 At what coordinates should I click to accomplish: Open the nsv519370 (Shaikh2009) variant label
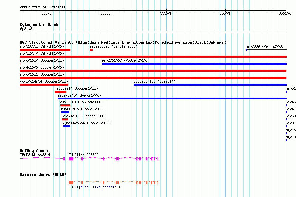click(42, 53)
